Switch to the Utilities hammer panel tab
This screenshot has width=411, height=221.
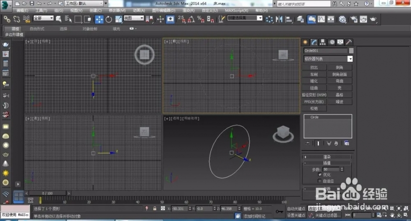point(348,42)
